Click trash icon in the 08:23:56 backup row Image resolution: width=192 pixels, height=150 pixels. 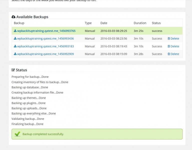pos(169,38)
